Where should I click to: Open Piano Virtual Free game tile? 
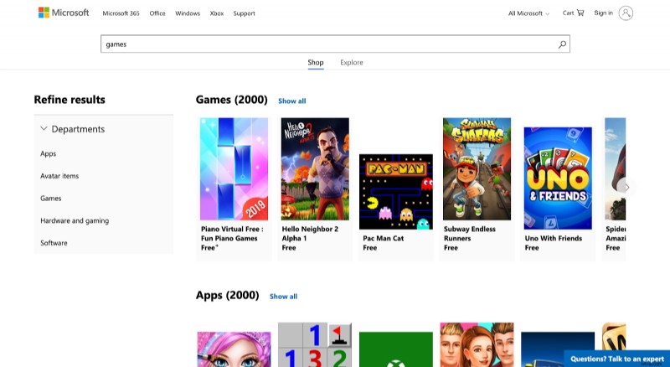[x=234, y=168]
